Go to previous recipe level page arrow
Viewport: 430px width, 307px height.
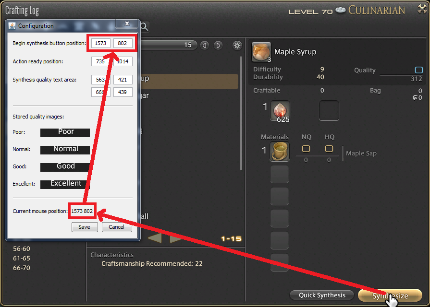tap(205, 45)
